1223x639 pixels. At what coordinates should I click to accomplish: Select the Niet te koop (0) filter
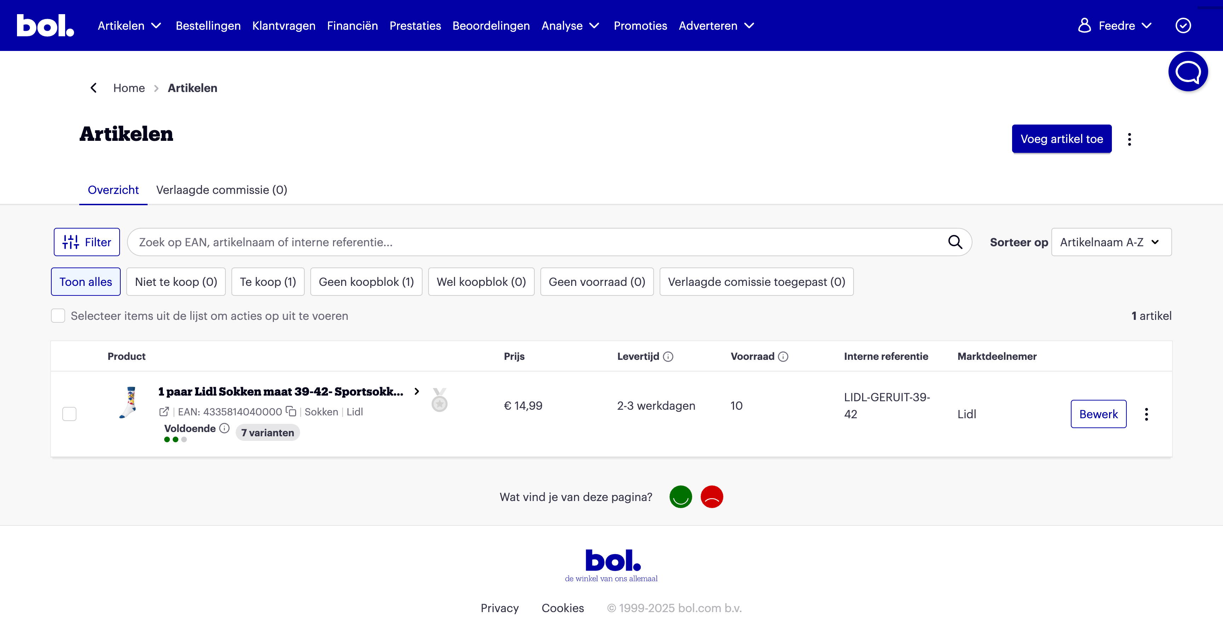pos(176,282)
